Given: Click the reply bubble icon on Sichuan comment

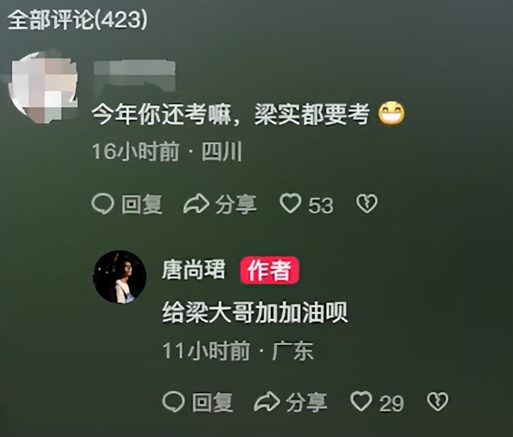Looking at the screenshot, I should [x=103, y=204].
